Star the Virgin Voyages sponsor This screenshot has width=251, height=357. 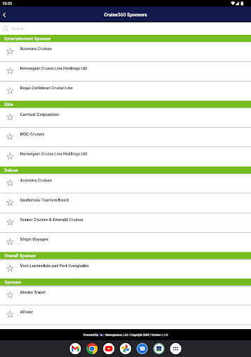tap(10, 242)
